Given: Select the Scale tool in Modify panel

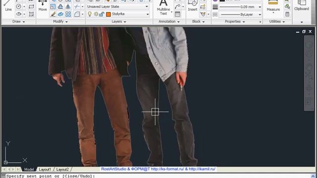Looking at the screenshot, I should pyautogui.click(x=53, y=6).
